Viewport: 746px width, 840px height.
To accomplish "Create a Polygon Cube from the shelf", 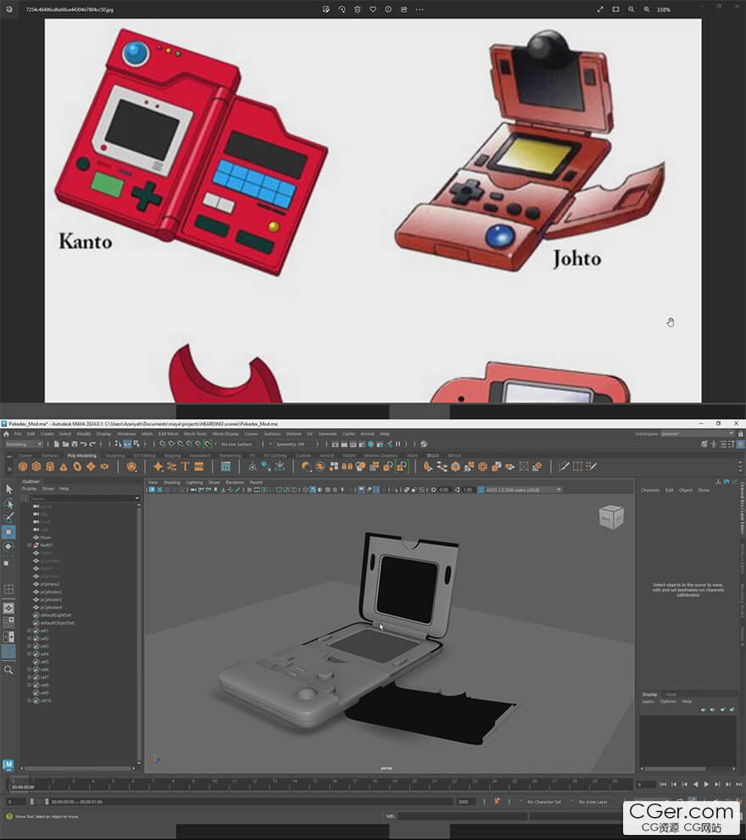I will [x=36, y=466].
